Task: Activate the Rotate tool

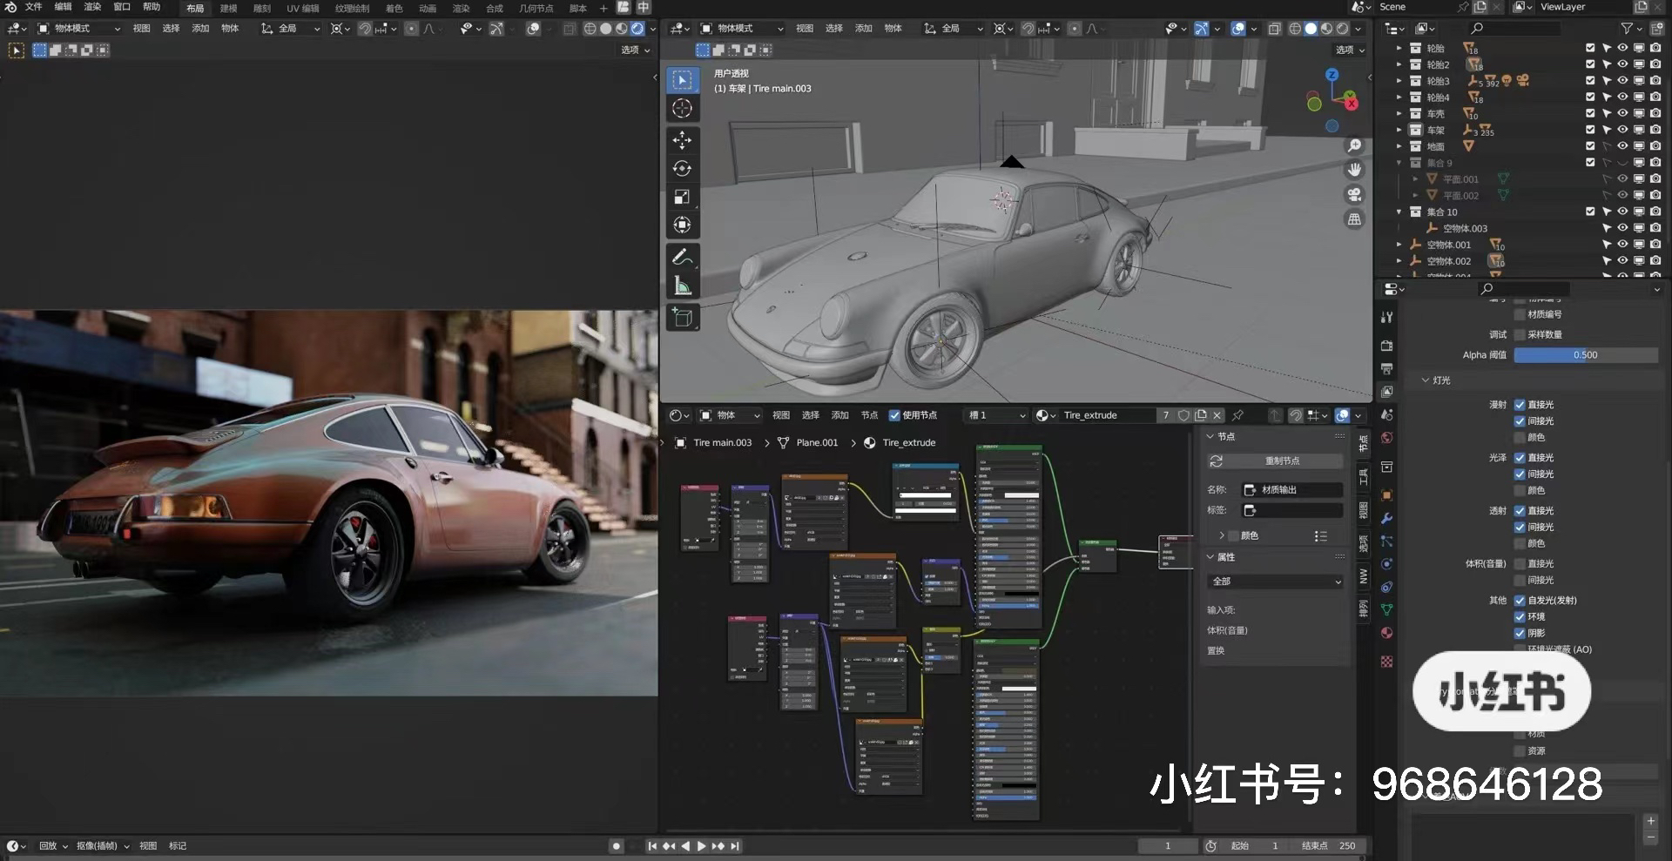Action: (x=683, y=167)
